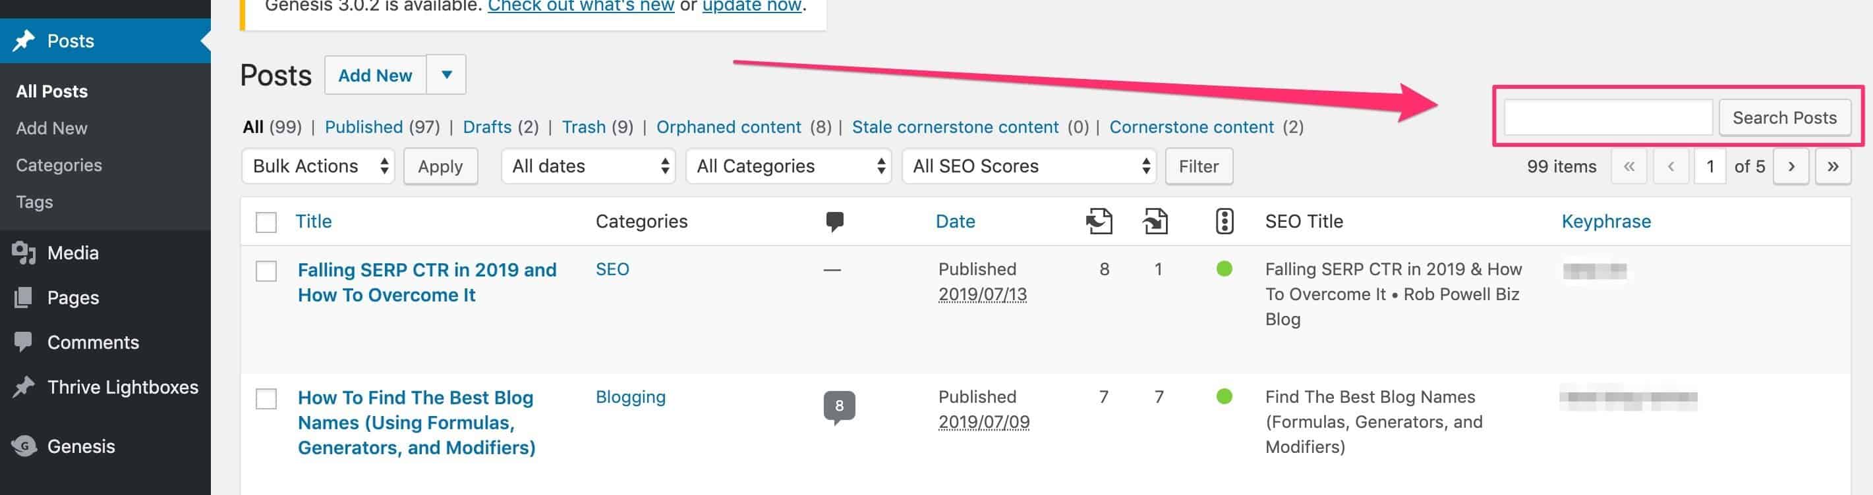Click the '99 items' count text
The width and height of the screenshot is (1873, 495).
[x=1562, y=167]
